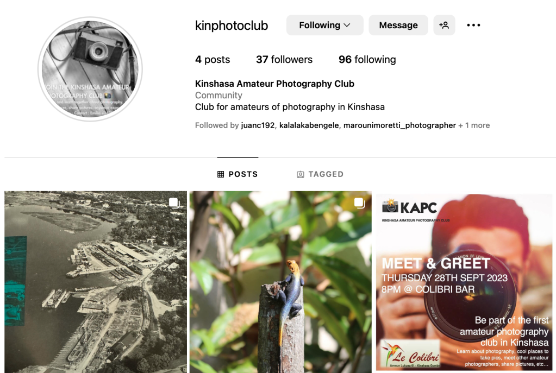Send a message via the Message button
Image resolution: width=556 pixels, height=373 pixels.
coord(398,25)
